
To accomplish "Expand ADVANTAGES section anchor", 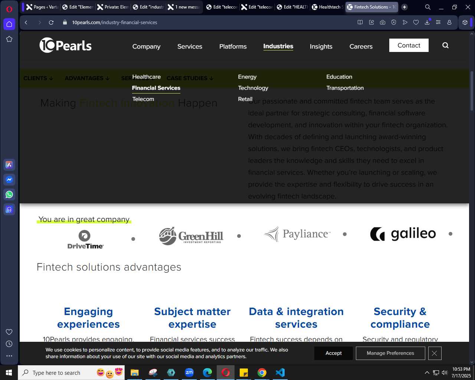I will [x=87, y=78].
